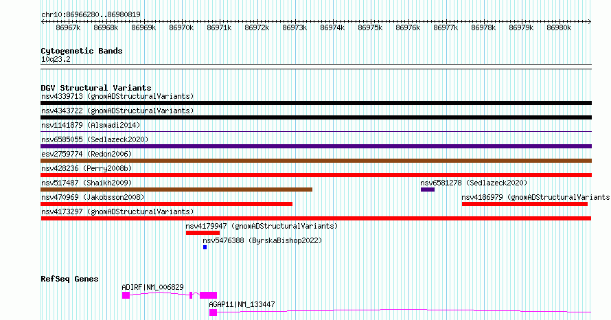The width and height of the screenshot is (611, 320).
Task: Click the ADIRF first exon box
Action: click(126, 295)
